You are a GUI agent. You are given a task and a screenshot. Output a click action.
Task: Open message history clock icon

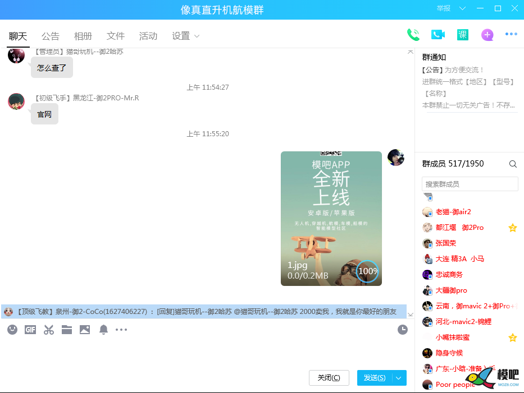(403, 330)
